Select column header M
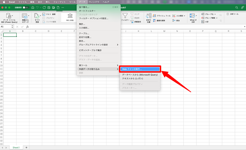 [x=164, y=31]
